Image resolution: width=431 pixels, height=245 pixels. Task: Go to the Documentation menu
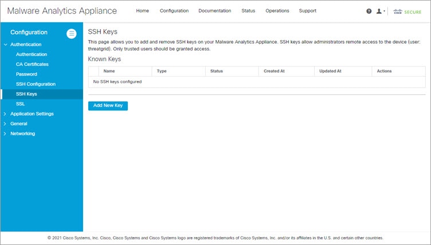[215, 11]
